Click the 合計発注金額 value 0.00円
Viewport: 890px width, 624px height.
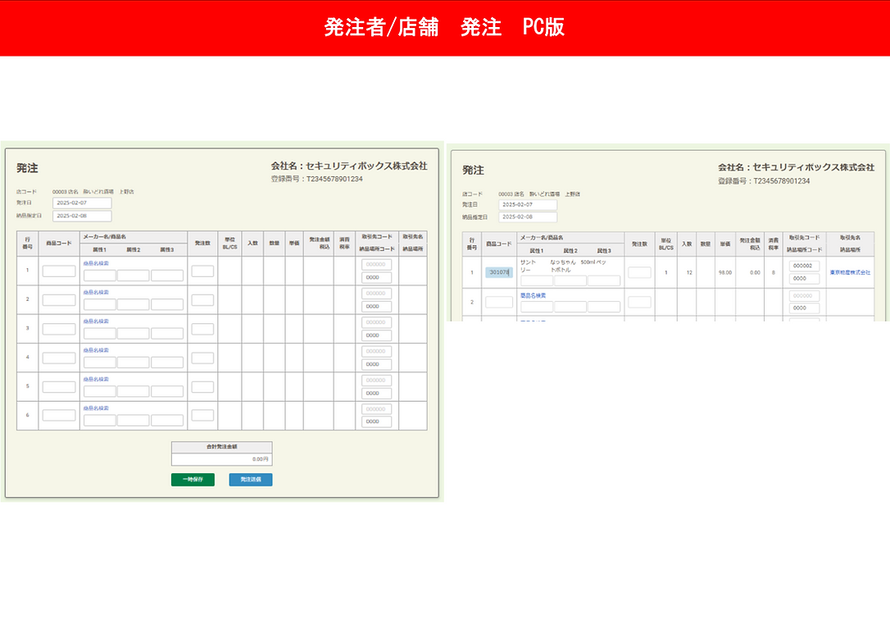tap(261, 459)
